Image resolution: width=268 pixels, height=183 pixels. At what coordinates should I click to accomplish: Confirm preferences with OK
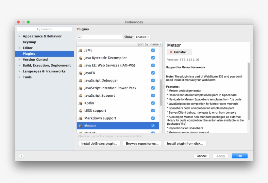[240, 156]
